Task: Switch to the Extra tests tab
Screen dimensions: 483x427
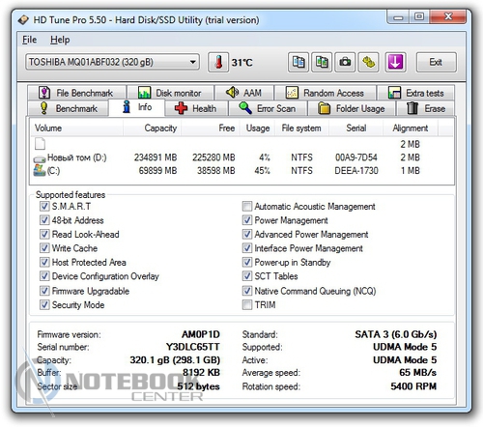Action: [416, 93]
